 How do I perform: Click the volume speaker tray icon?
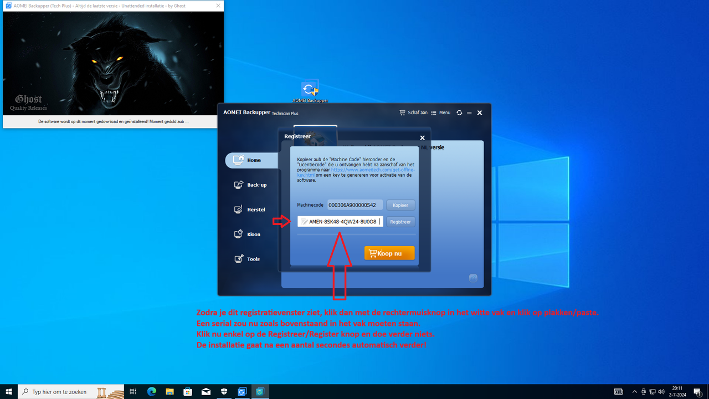(661, 392)
